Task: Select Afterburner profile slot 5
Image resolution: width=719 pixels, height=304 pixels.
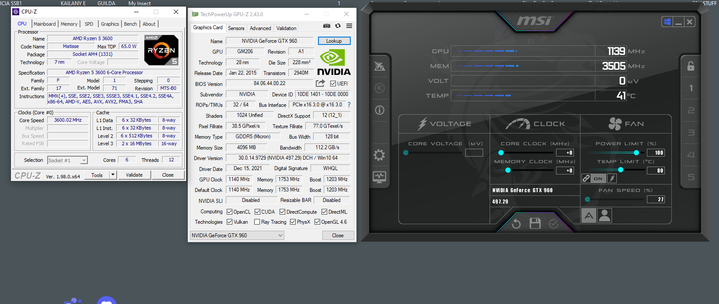Action: [691, 177]
